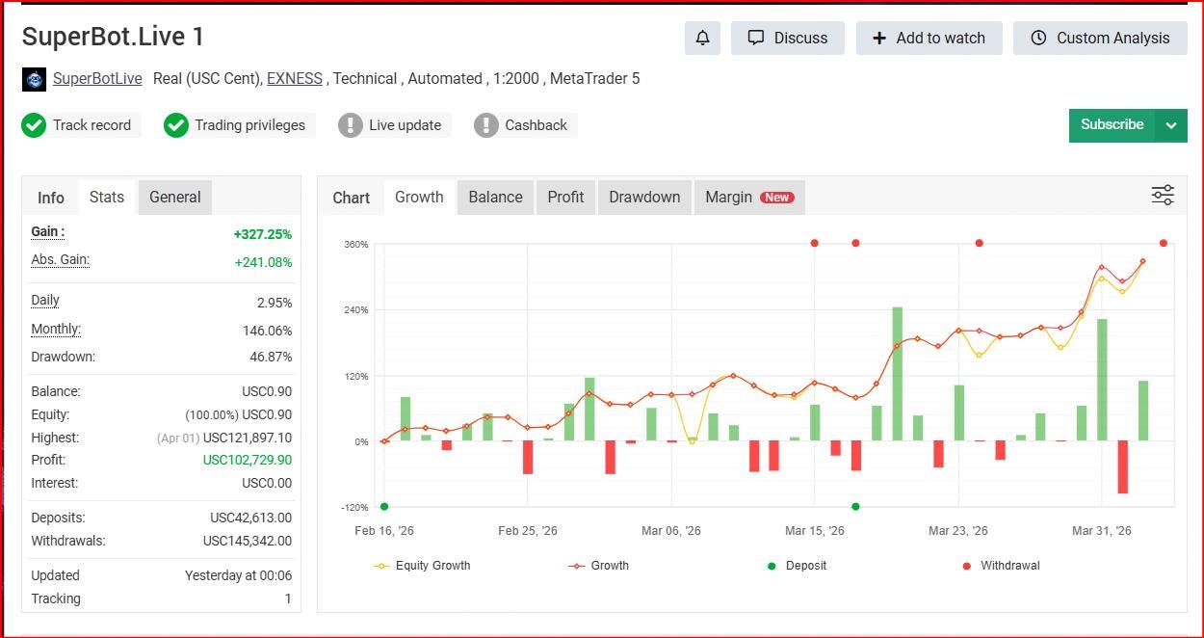
Task: Open the Margin chart tab
Action: click(749, 197)
